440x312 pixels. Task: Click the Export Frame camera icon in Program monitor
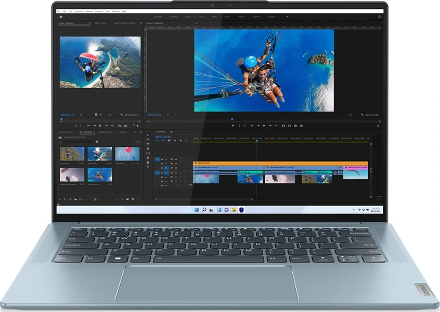(295, 126)
